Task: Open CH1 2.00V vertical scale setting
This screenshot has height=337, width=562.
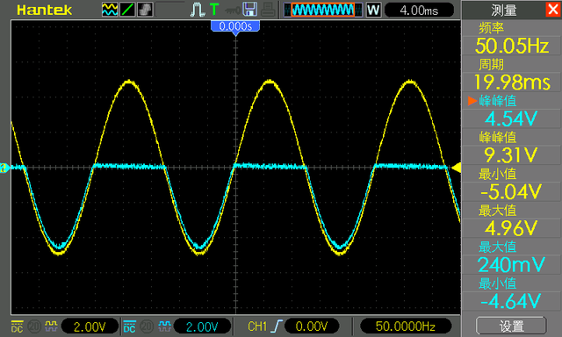Action: click(x=90, y=326)
